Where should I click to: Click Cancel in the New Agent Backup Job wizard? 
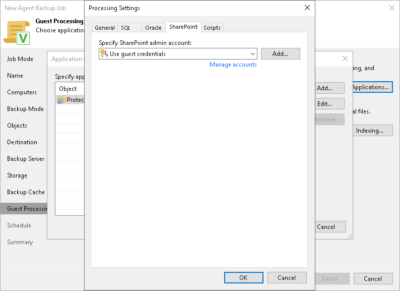pyautogui.click(x=373, y=279)
